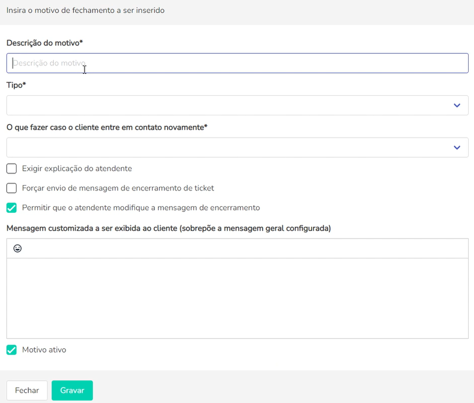Expand the Tipo combo box field
The image size is (474, 403).
click(x=229, y=105)
